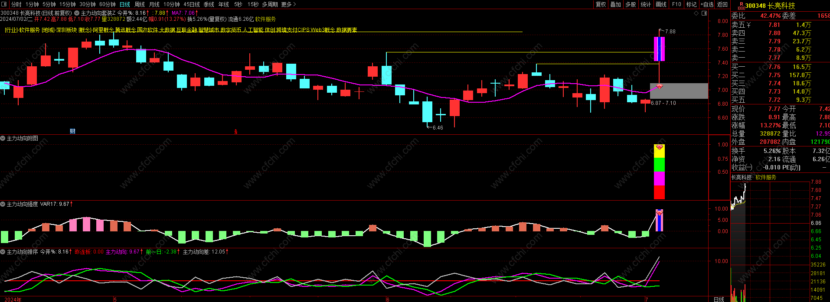The width and height of the screenshot is (830, 302).
Task: Click the 日线 label at chart bottom
Action: tap(719, 299)
